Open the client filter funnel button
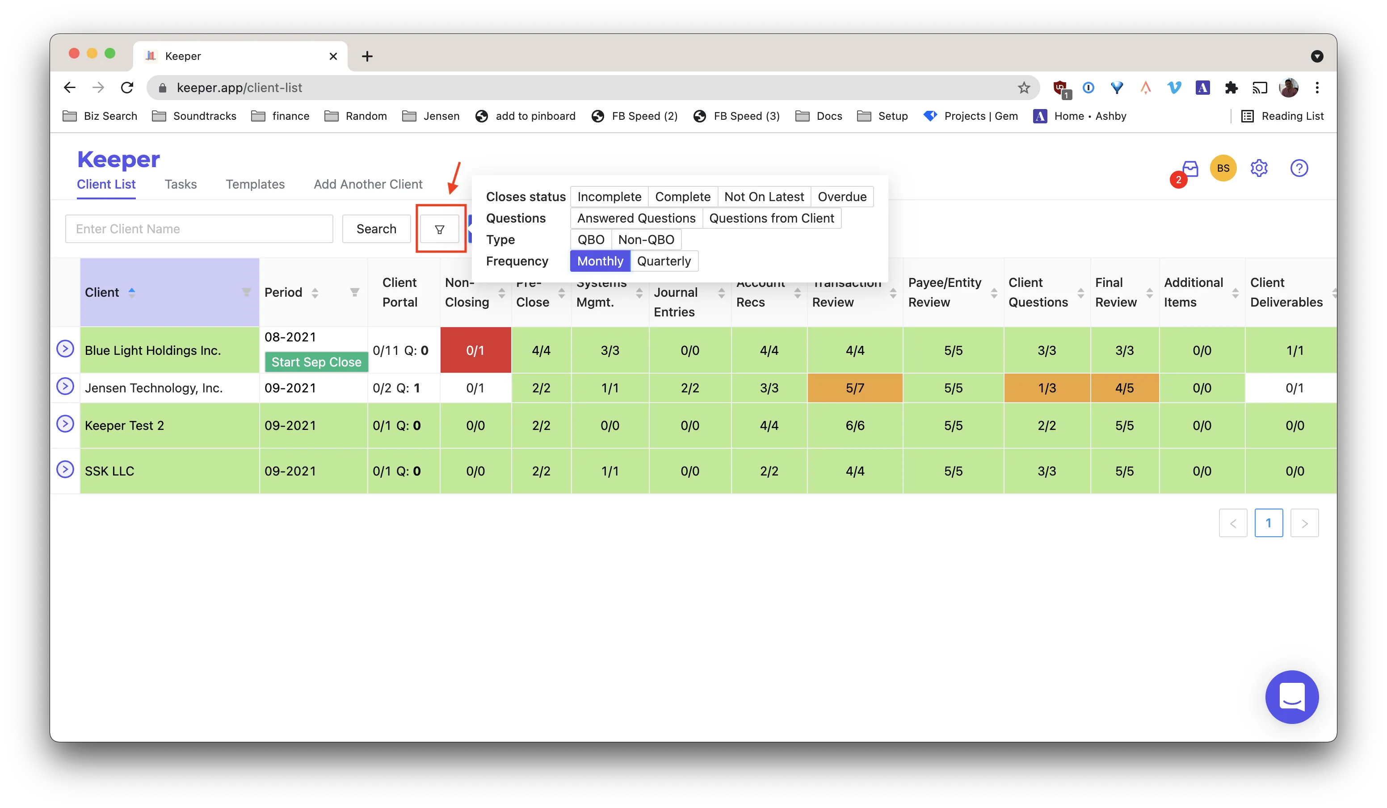Viewport: 1387px width, 808px height. pos(439,229)
